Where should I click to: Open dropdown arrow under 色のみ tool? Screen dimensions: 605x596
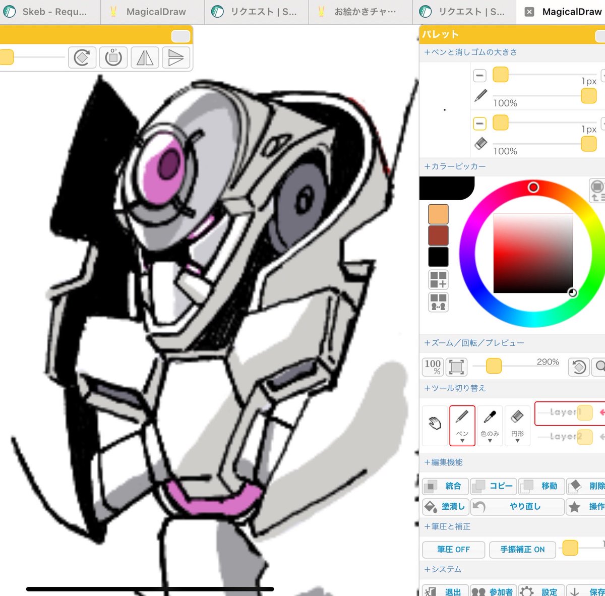490,441
